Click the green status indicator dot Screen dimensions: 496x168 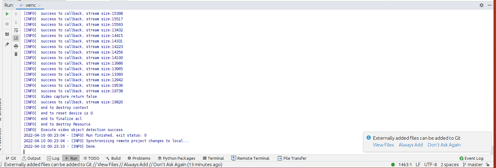[x=393, y=165]
